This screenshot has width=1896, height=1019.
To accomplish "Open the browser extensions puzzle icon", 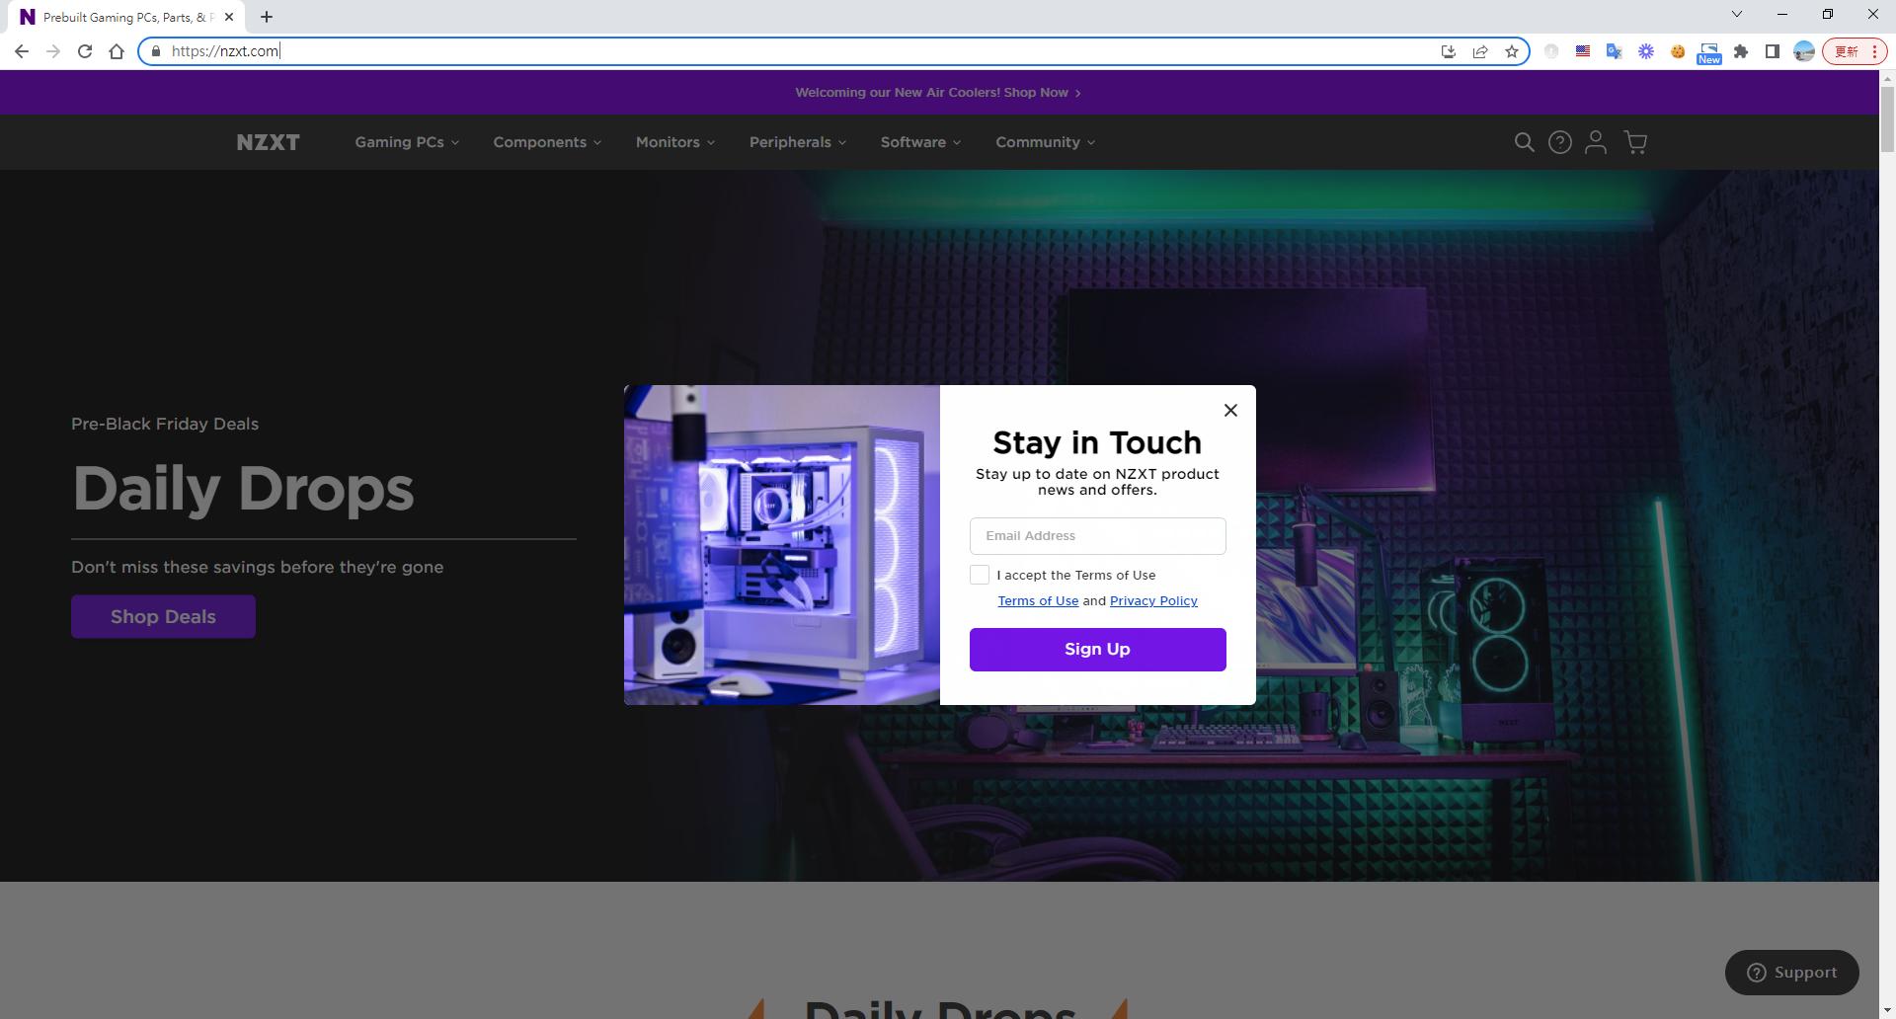I will click(1741, 51).
